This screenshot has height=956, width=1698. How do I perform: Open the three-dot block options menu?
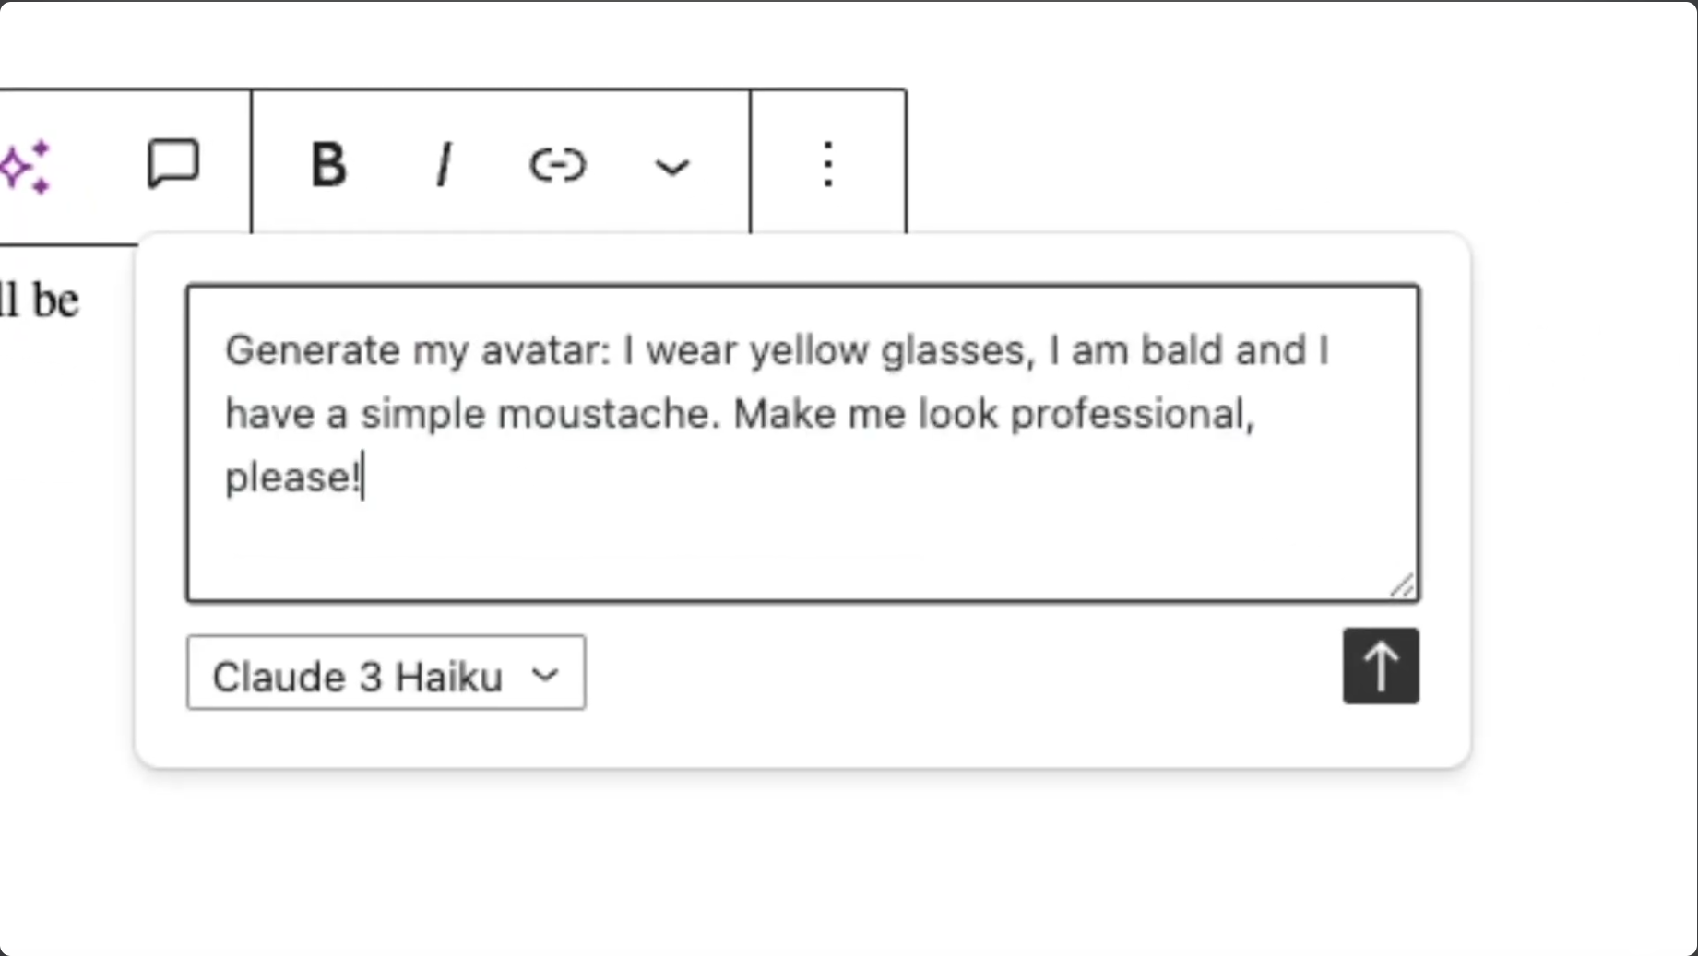click(827, 165)
